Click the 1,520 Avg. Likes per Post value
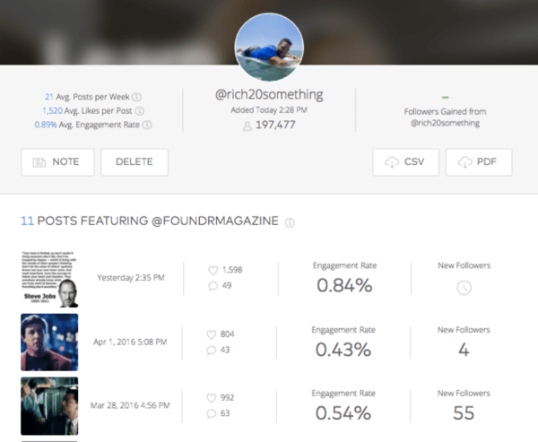538x442 pixels. (53, 111)
